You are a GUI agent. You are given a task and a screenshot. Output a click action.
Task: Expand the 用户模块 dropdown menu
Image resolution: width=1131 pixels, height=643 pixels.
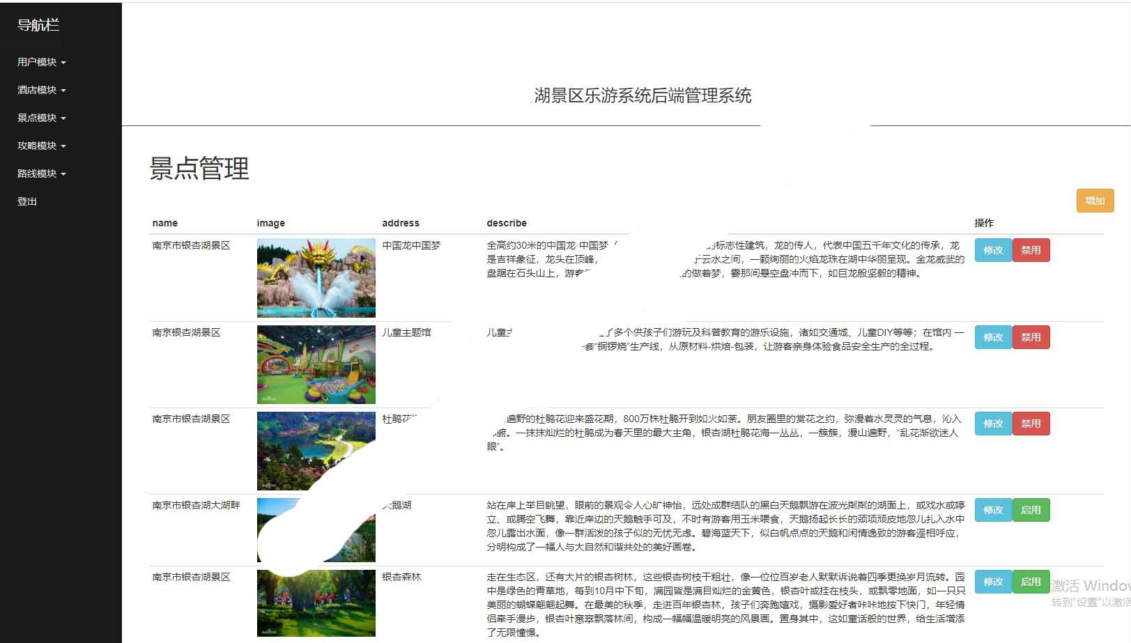pyautogui.click(x=41, y=62)
